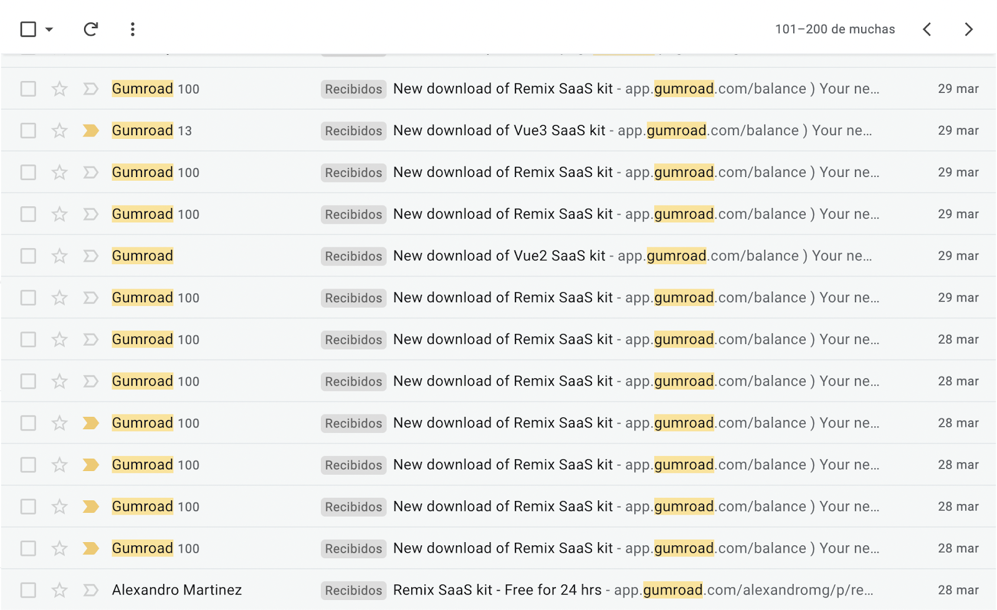997x610 pixels.
Task: Open 'New download of Vue2 SaaS kit' subject
Action: [499, 255]
